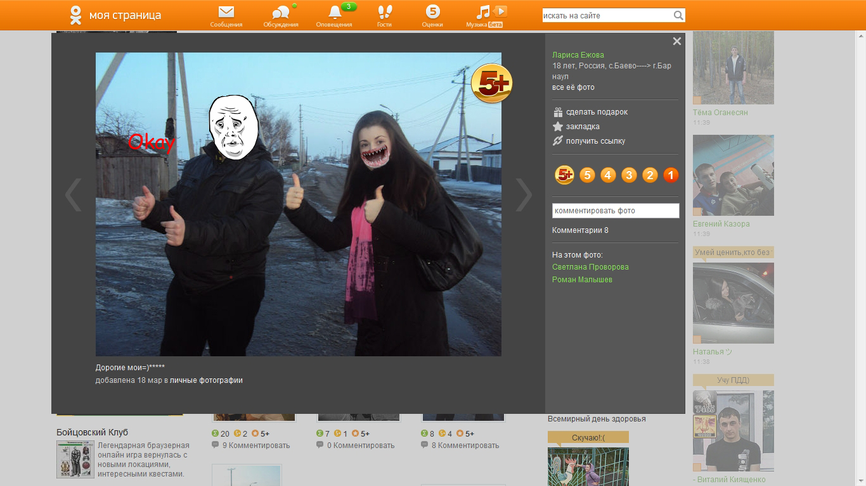
Task: Click Тёма Оганесян name link
Action: click(x=720, y=113)
